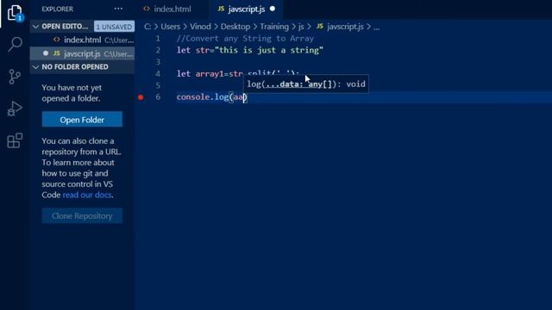
Task: Click line number 1 in the gutter
Action: click(158, 38)
